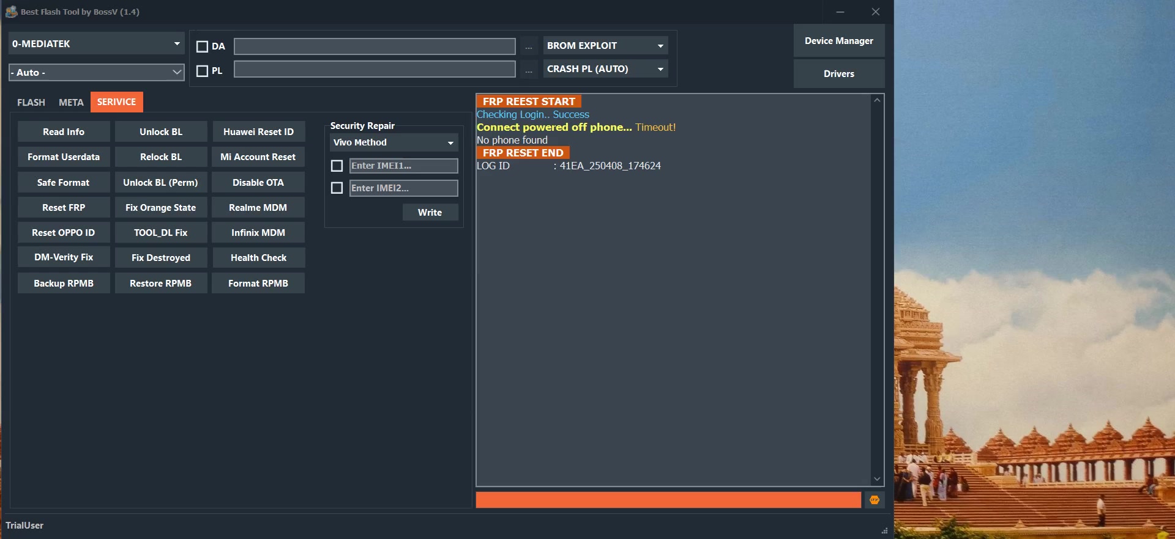The height and width of the screenshot is (539, 1175).
Task: Browse for PL file with ellipsis button
Action: 529,70
